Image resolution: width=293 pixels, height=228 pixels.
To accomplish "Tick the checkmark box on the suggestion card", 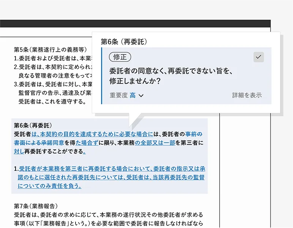I will [258, 57].
